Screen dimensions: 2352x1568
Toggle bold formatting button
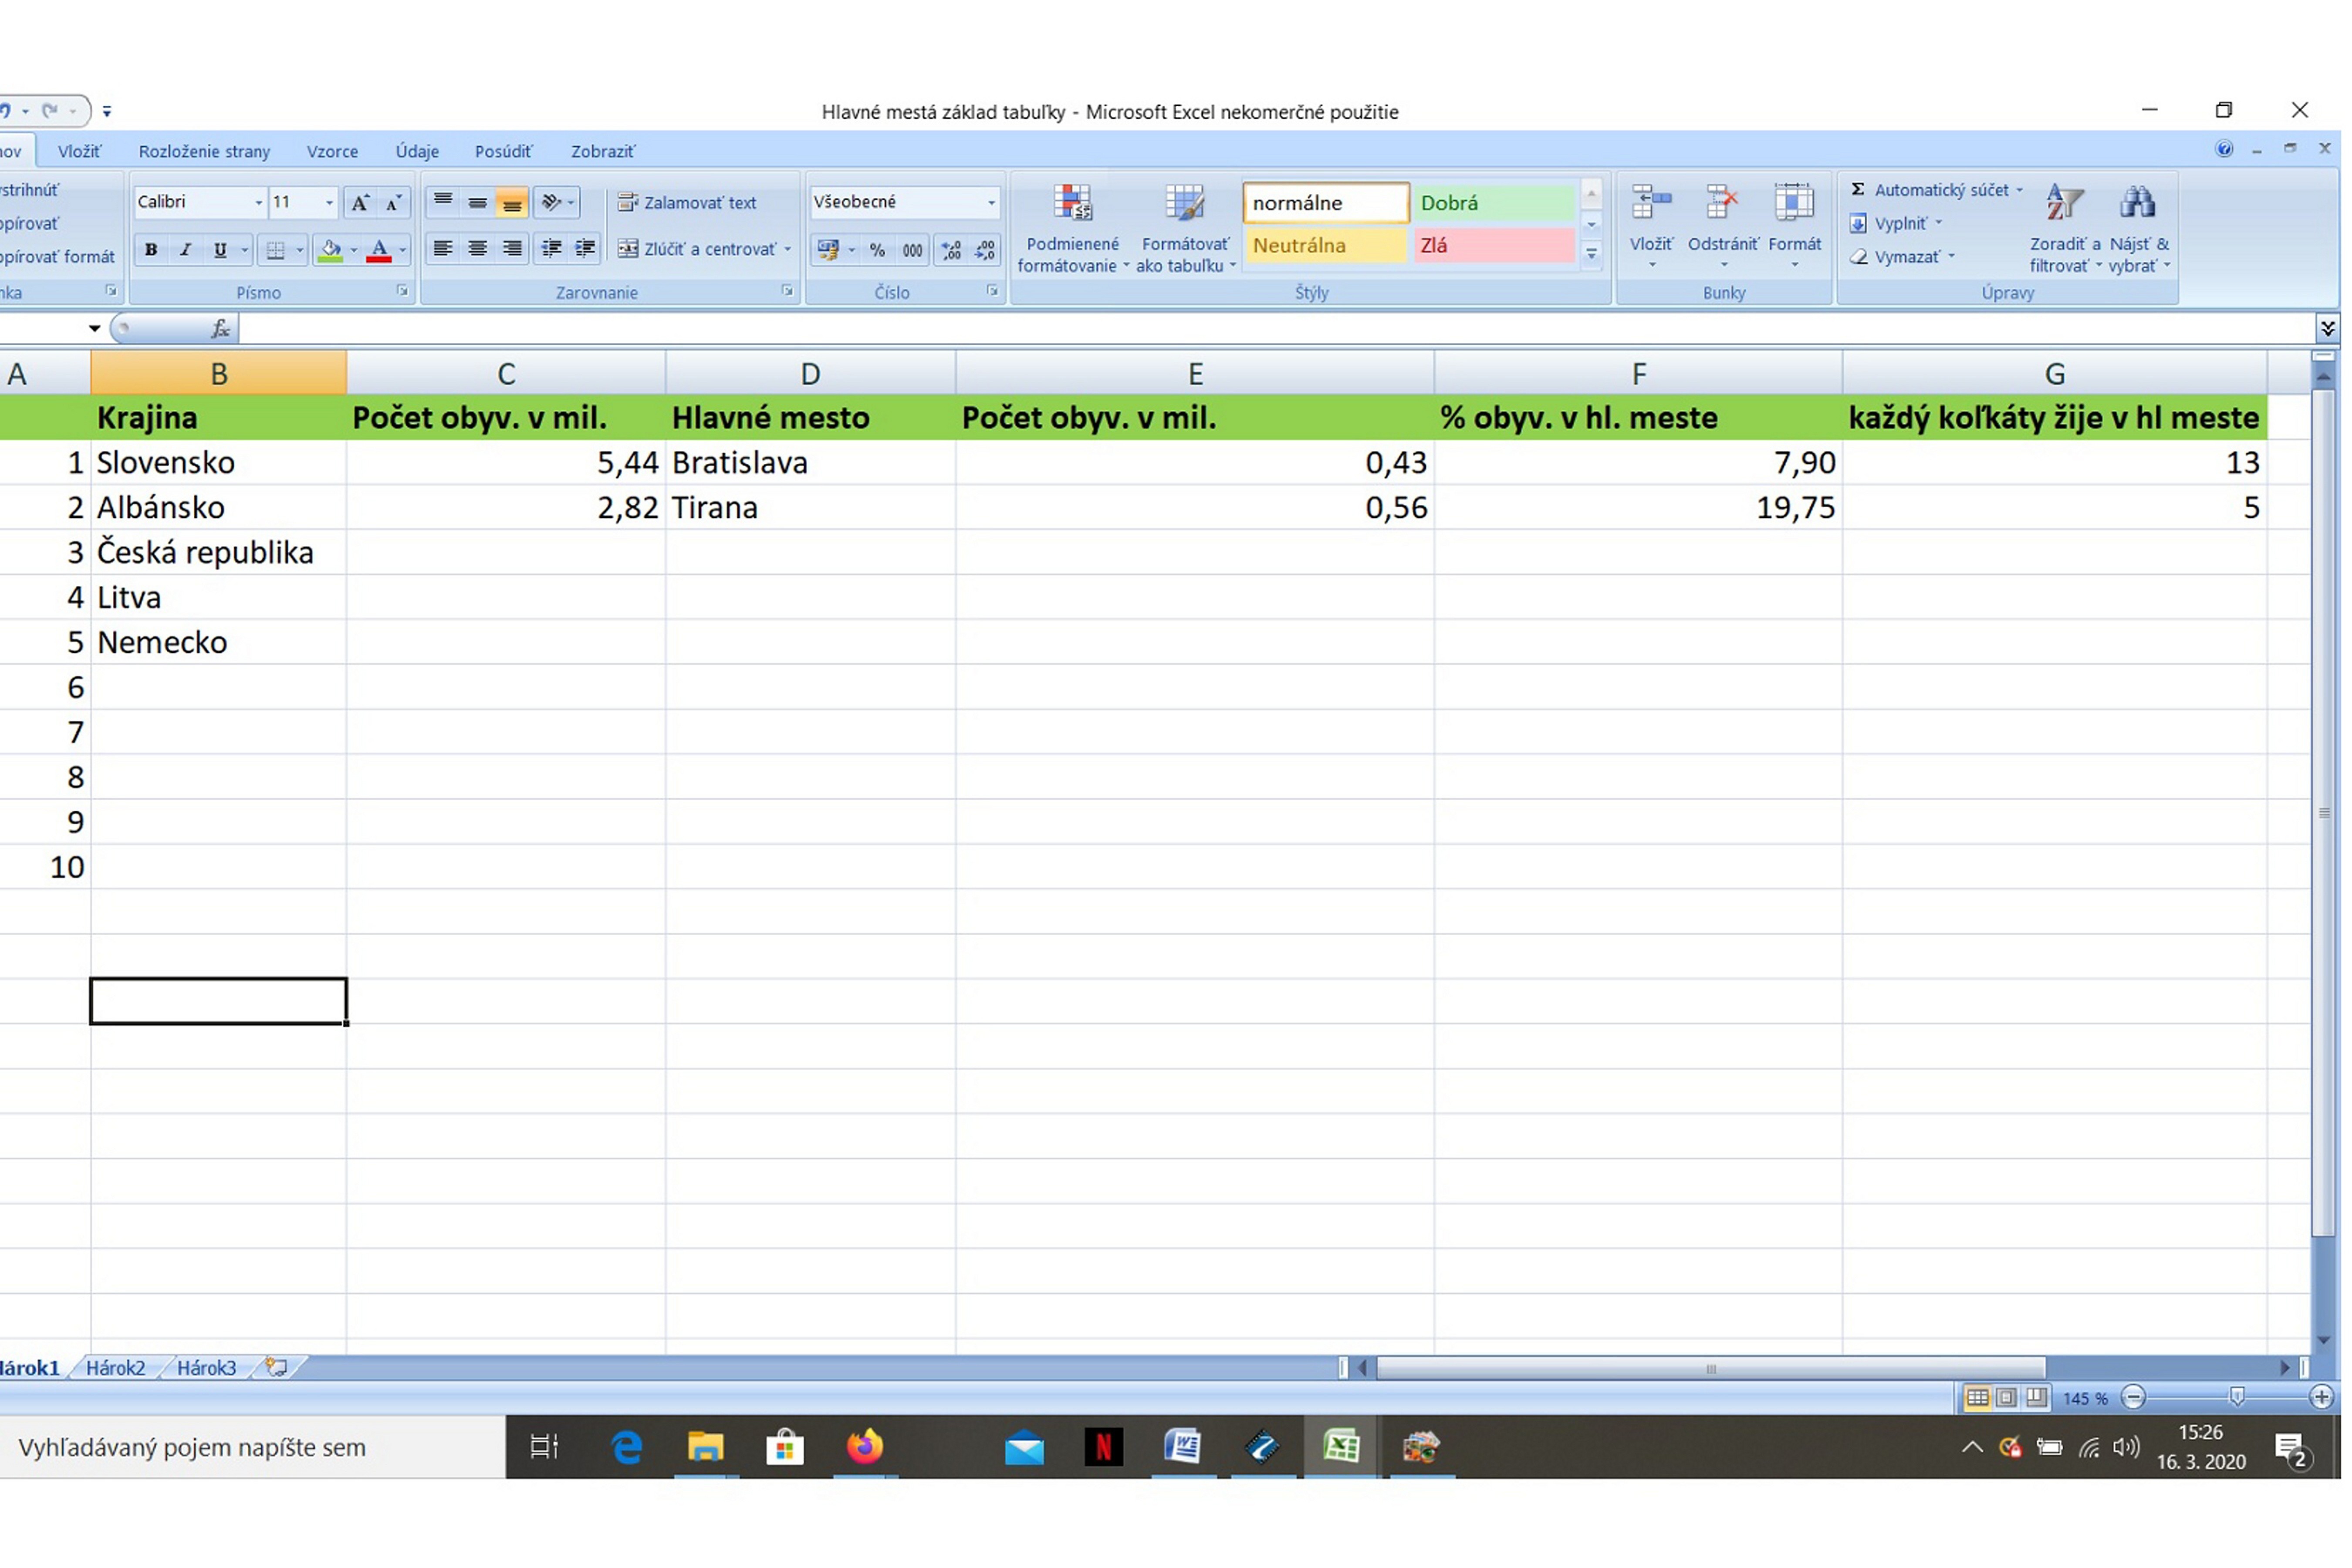151,250
